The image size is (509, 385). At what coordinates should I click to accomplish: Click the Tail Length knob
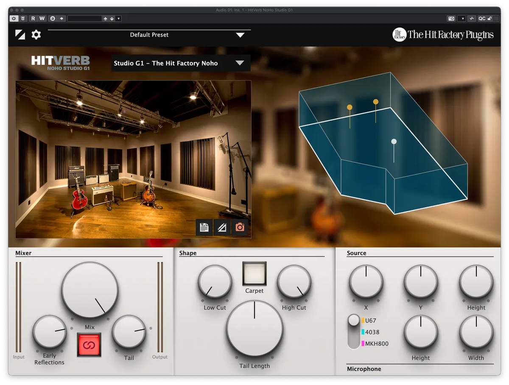coord(255,329)
